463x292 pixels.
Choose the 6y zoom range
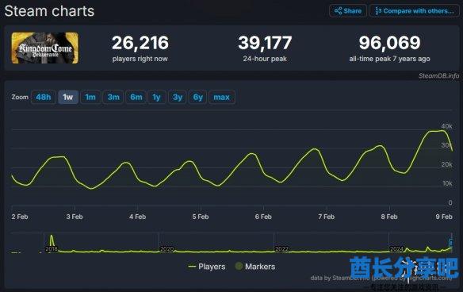click(198, 97)
